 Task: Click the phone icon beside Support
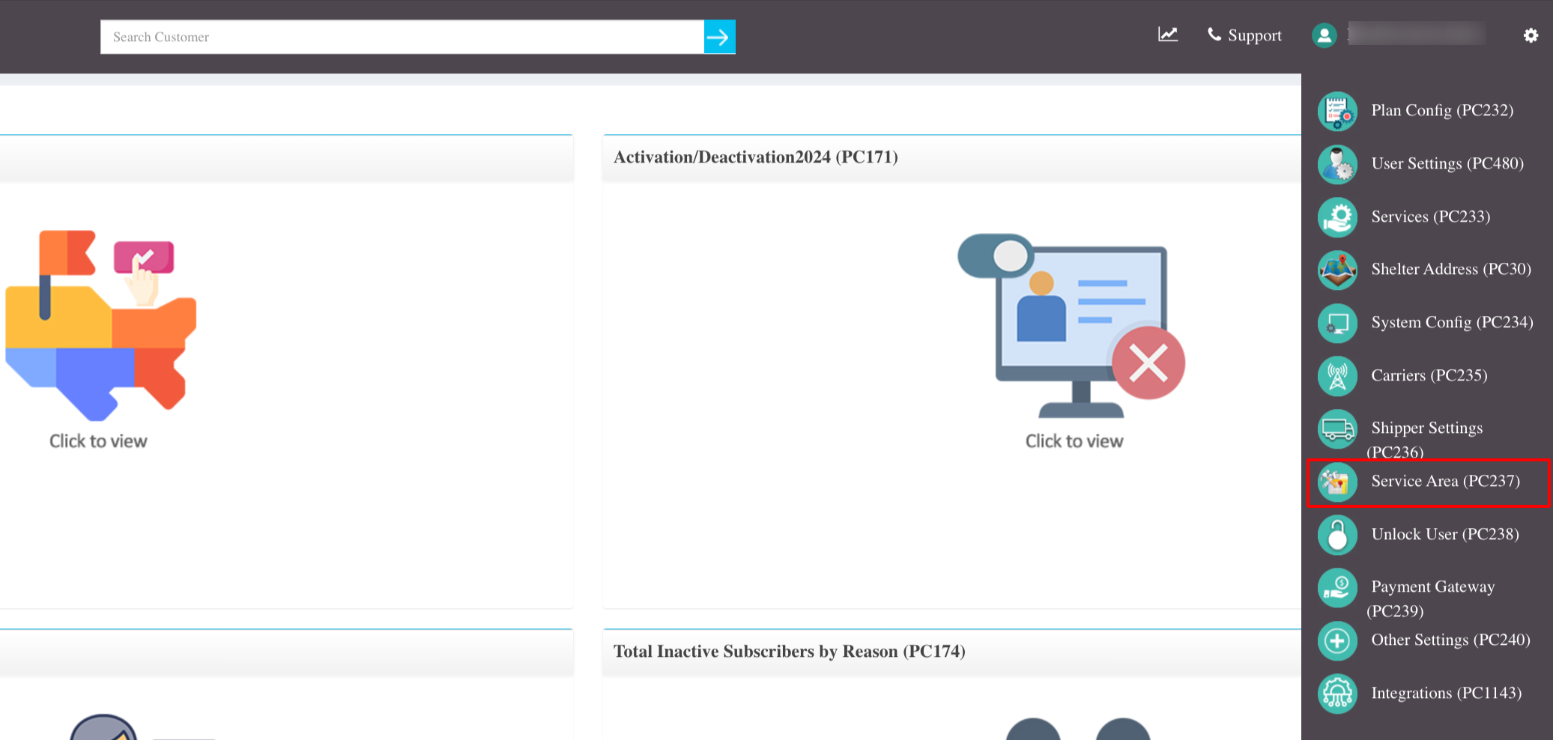tap(1214, 34)
